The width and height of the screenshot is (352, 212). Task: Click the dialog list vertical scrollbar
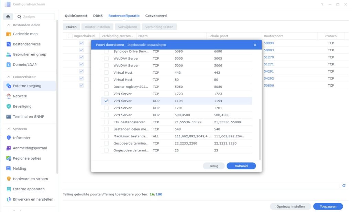[x=260, y=139]
